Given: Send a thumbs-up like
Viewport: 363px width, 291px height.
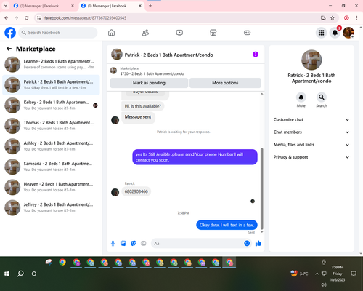Looking at the screenshot, I should (258, 243).
